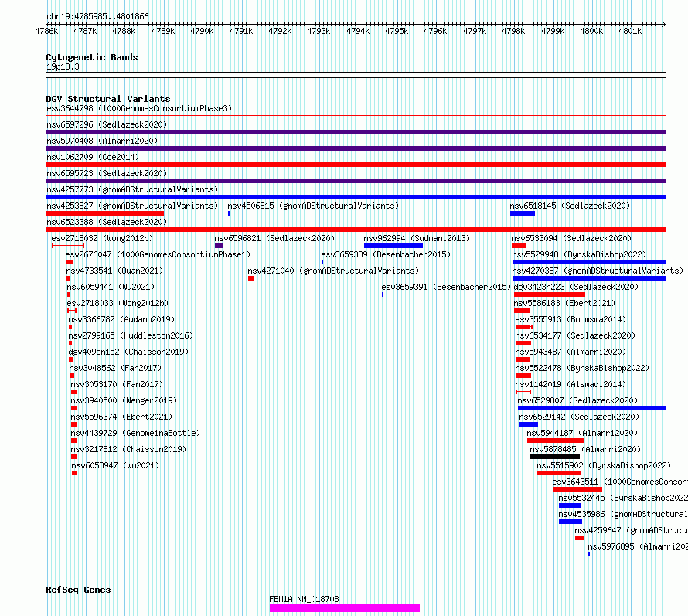Open the nsv4506815 (gnomADStructuralVariants) label
Screen dimensions: 688x616
(313, 206)
